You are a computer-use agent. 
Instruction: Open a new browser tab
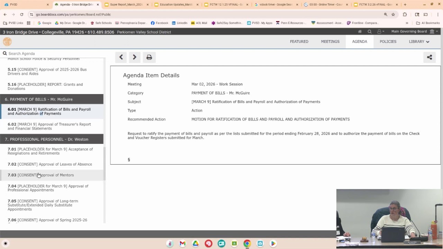point(405,4)
